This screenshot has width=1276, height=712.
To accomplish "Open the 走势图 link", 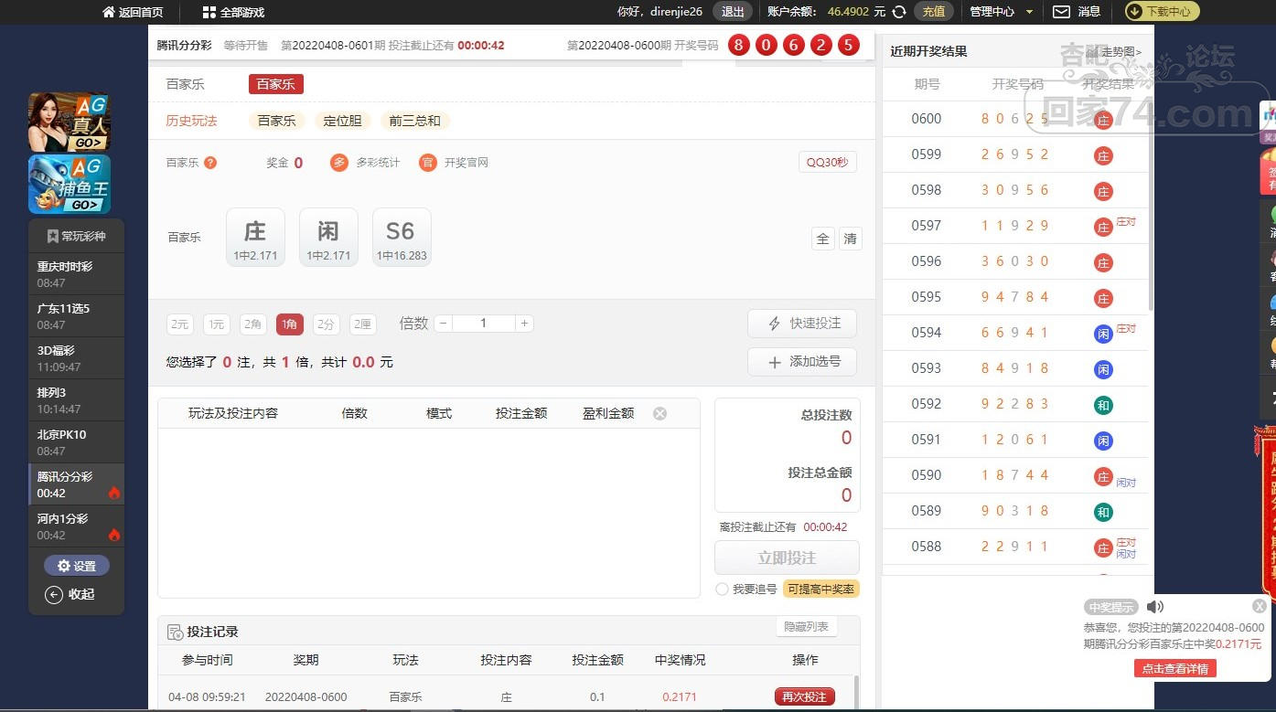I will [x=1121, y=52].
